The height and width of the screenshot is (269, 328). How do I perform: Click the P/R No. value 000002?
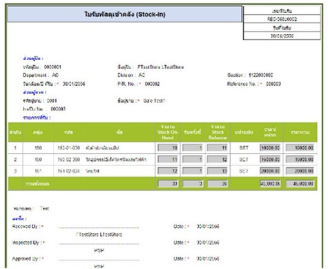click(152, 84)
